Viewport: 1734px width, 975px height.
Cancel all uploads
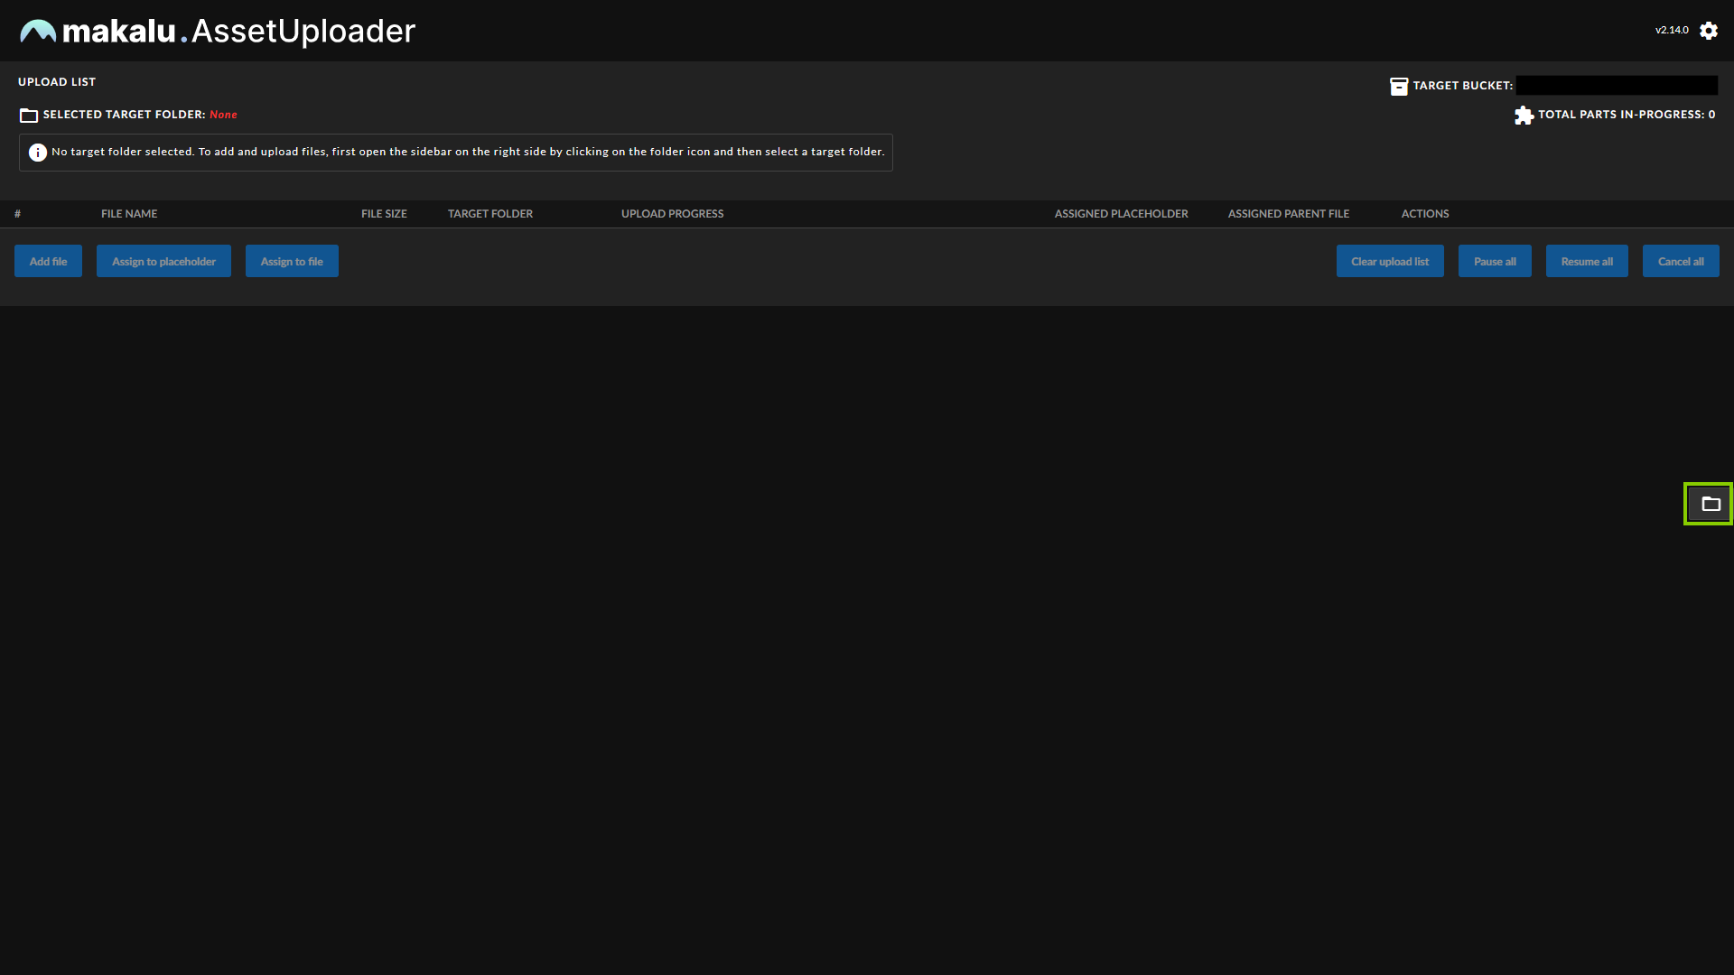coord(1681,261)
